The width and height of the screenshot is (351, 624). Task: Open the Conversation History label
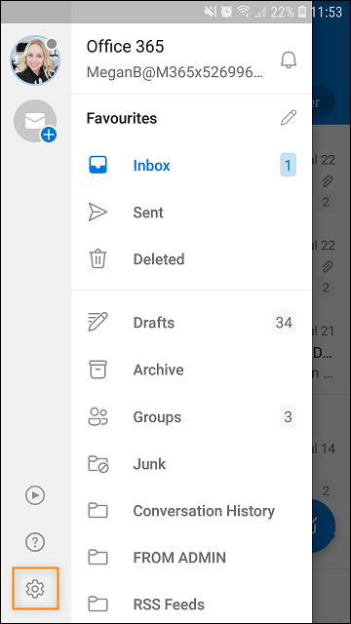204,511
